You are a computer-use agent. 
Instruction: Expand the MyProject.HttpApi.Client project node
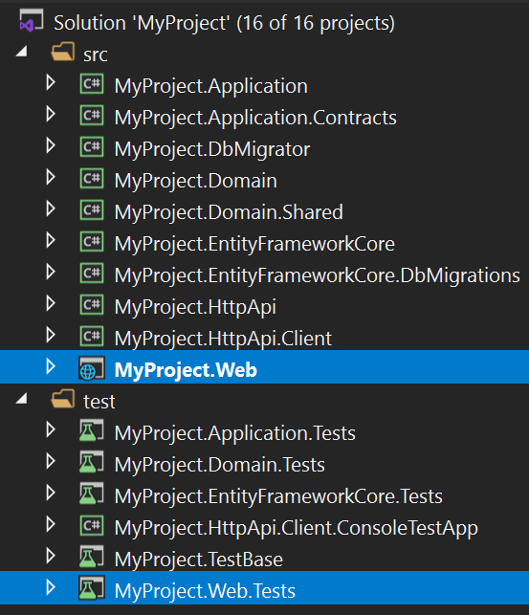pos(51,336)
